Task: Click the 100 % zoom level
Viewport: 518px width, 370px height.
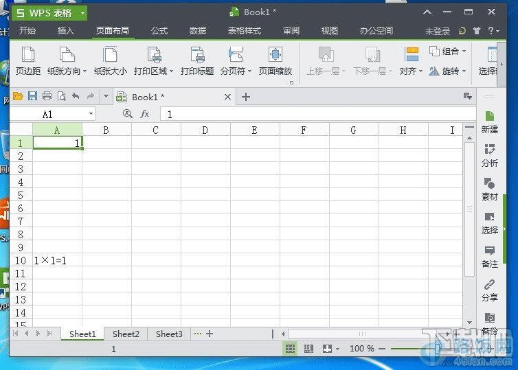Action: [362, 349]
